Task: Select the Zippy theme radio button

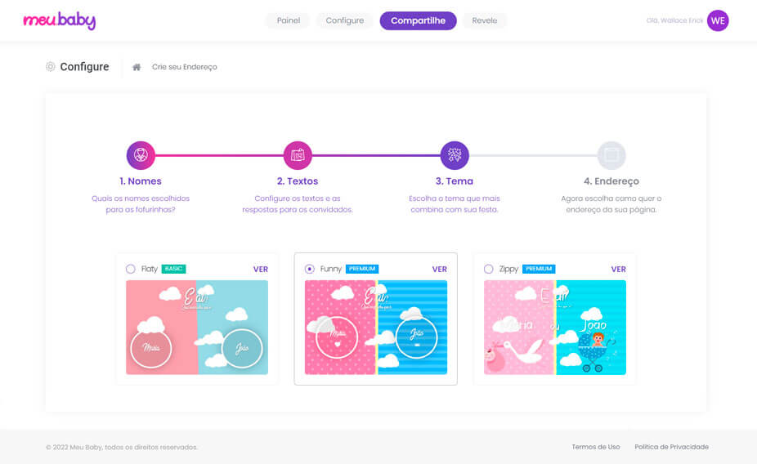Action: tap(489, 269)
